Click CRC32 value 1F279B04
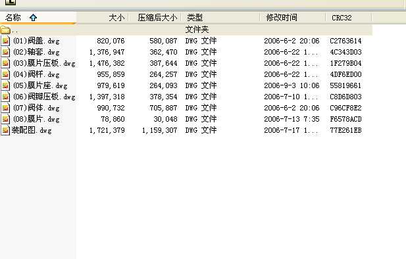 [x=345, y=63]
